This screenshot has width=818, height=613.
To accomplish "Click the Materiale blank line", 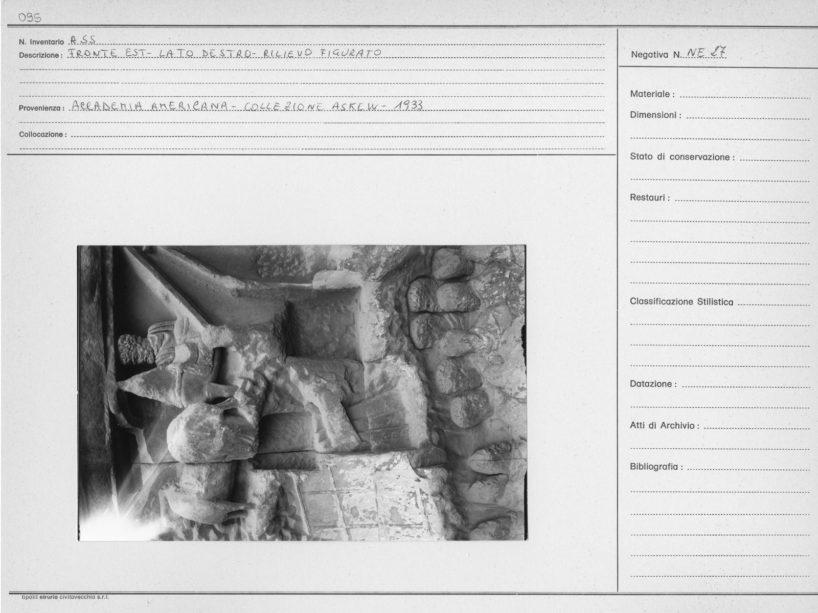I will coord(744,95).
